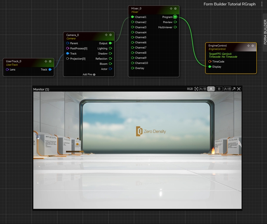Click UserTrack_0 node gear icon
This screenshot has width=267, height=224.
[50, 62]
